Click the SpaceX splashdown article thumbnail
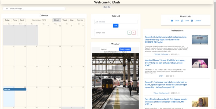The image size is (216, 109). pyautogui.click(x=200, y=40)
